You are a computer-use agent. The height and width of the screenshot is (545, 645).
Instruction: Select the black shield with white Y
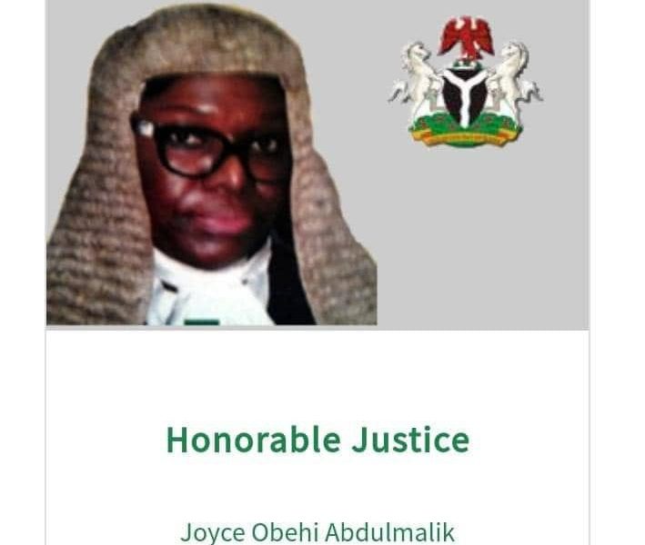click(x=465, y=95)
